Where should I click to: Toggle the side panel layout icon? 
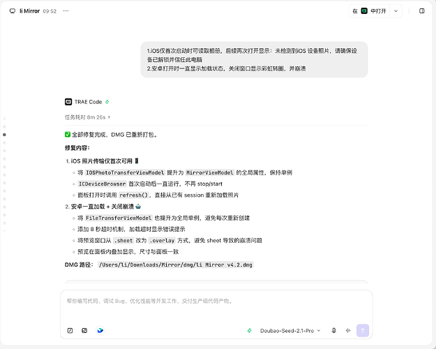[422, 11]
